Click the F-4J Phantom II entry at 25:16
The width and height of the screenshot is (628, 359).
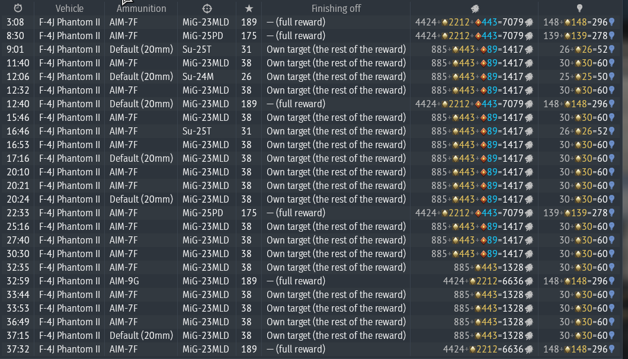click(69, 226)
